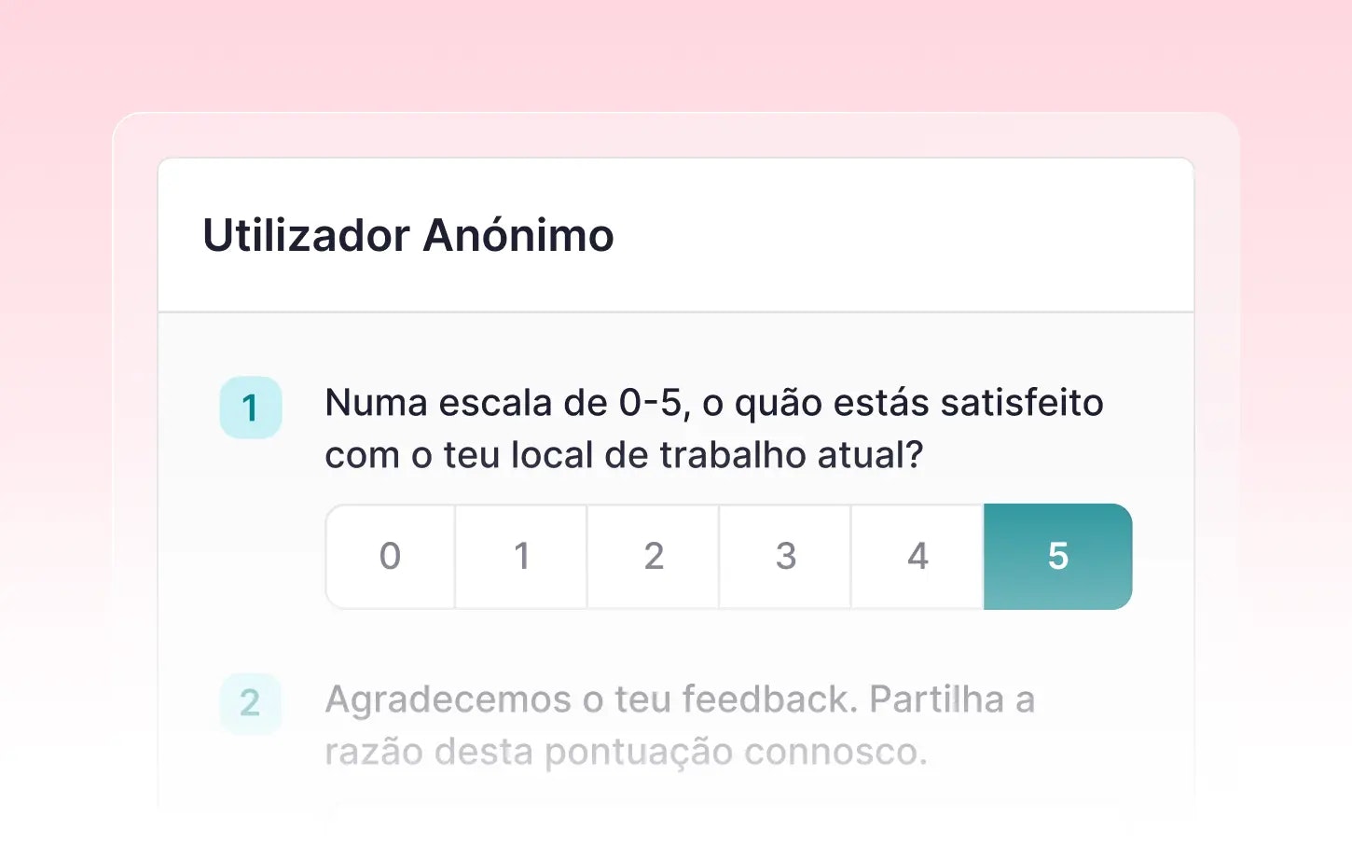Select rating 0 on the satisfaction scale
Screen dimensions: 1352x858
pos(390,557)
